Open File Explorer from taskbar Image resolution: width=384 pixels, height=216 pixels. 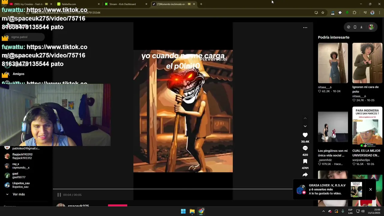coord(192,211)
